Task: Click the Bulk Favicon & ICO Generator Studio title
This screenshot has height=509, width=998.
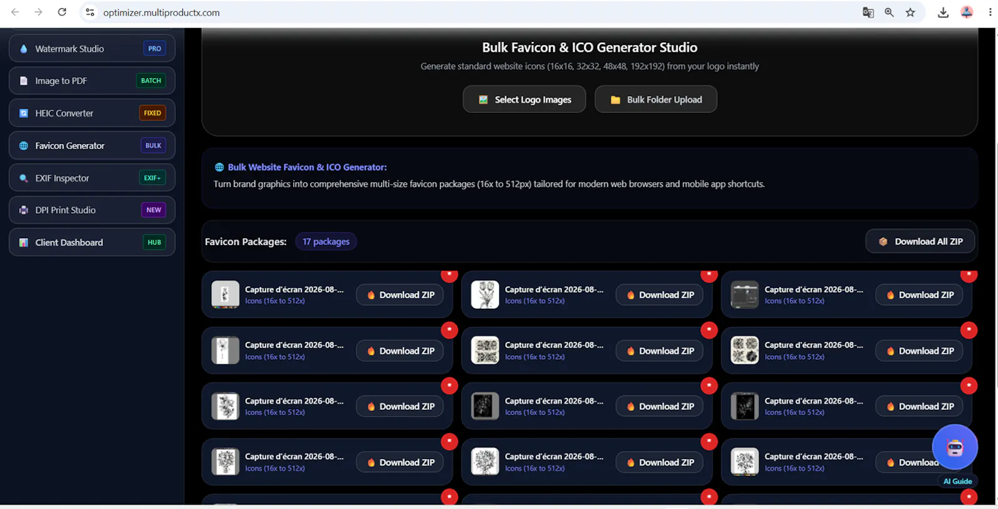Action: (x=589, y=47)
